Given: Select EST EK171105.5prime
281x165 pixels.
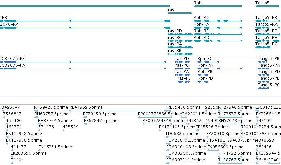Looking at the screenshot, I should [x=177, y=127].
